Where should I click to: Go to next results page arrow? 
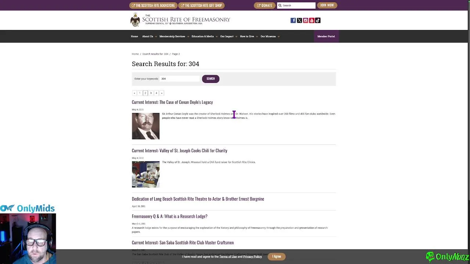point(162,93)
